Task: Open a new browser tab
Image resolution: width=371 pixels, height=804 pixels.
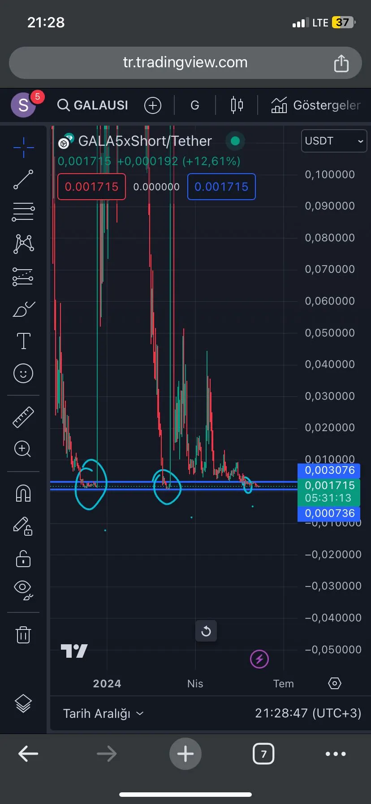Action: (185, 754)
